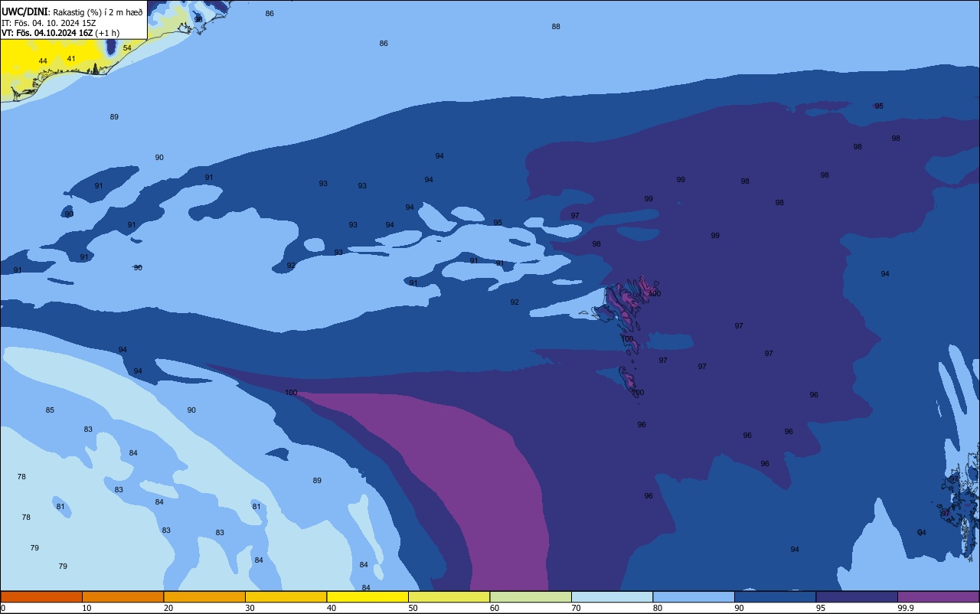
Task: Select the 30–40 golden legend swatch
Action: [286, 596]
